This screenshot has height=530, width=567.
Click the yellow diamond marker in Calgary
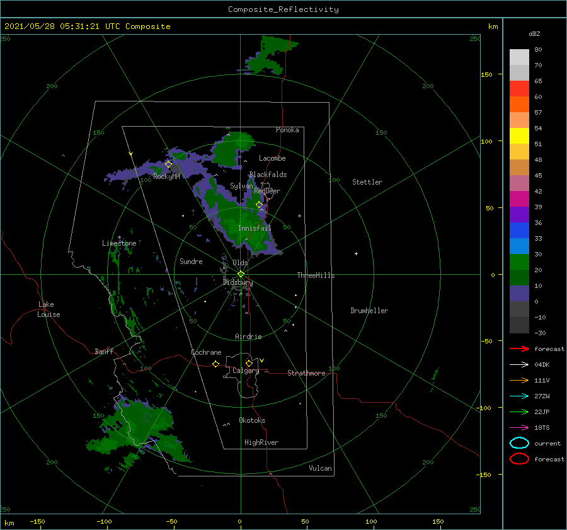249,363
